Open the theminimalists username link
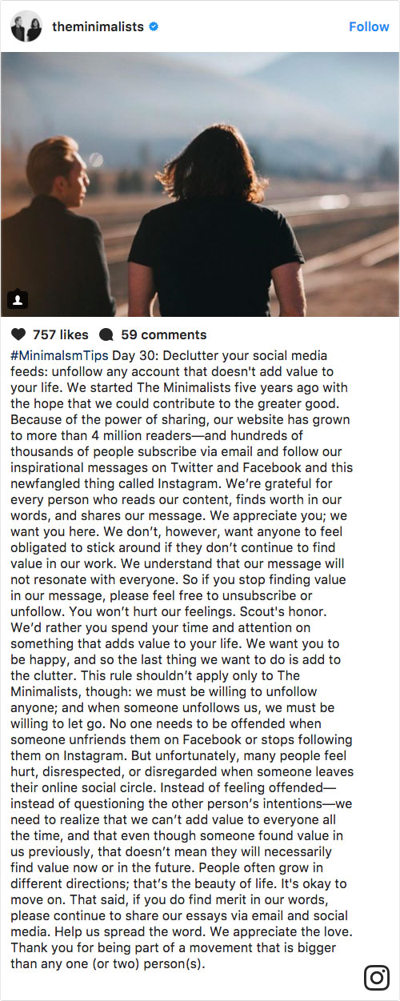 click(x=98, y=26)
